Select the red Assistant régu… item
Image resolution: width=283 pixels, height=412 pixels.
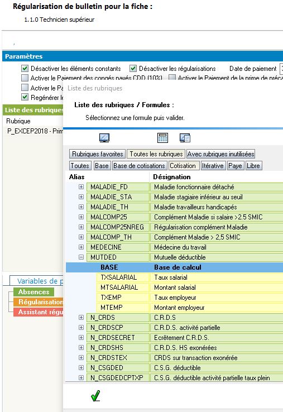(39, 312)
